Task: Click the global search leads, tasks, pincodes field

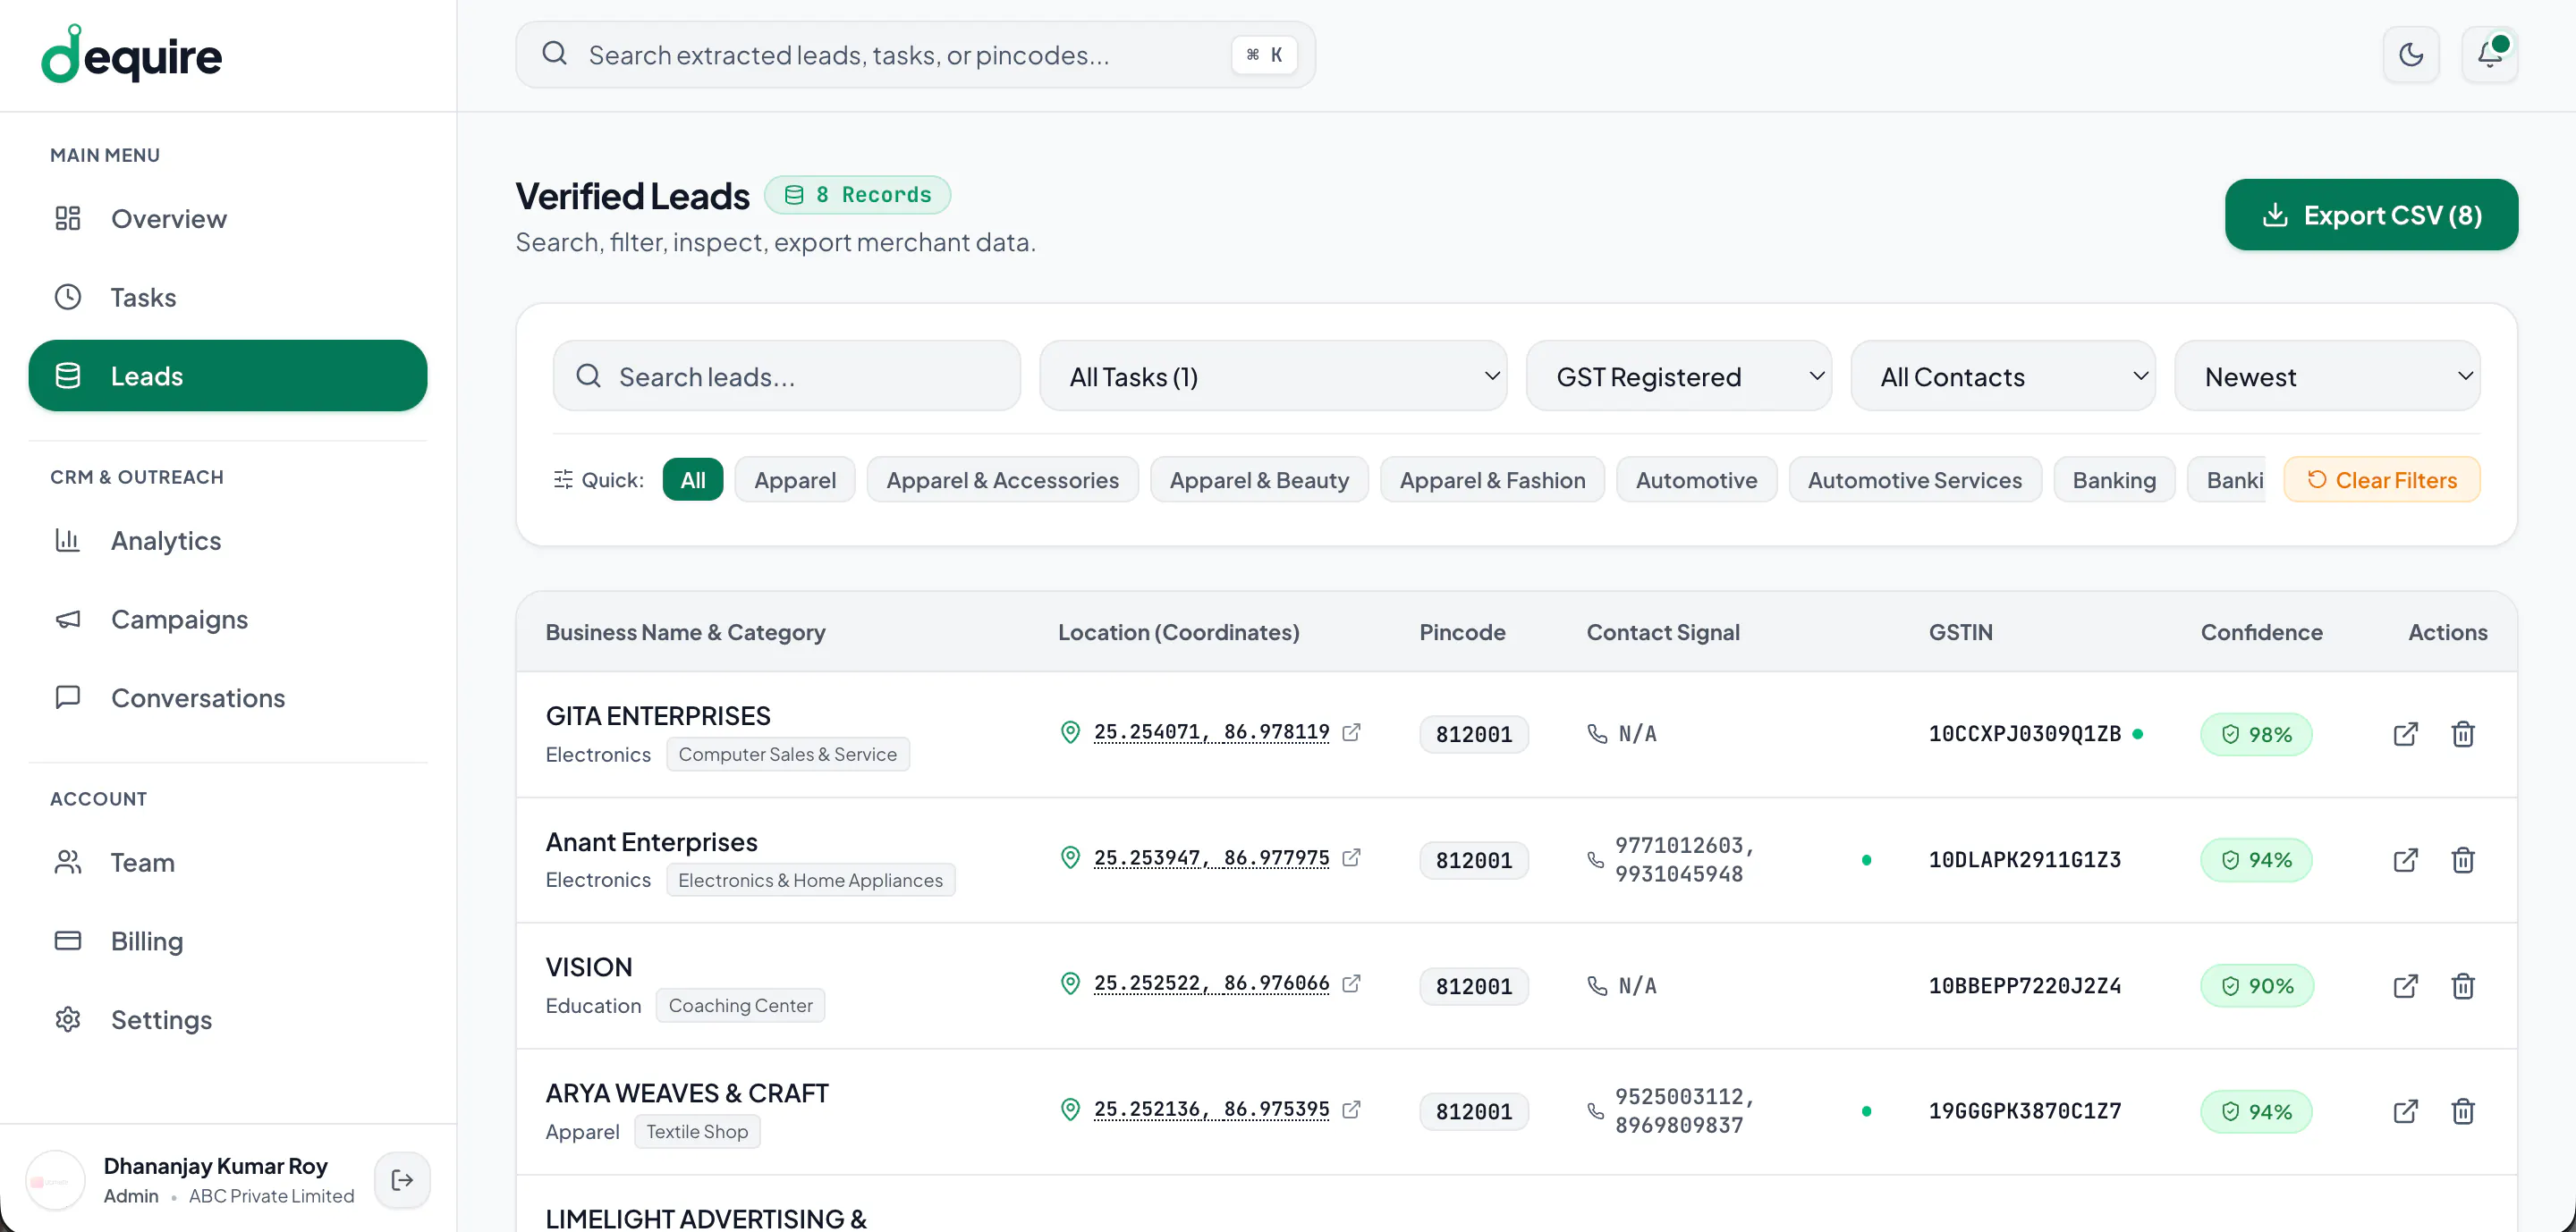Action: click(x=915, y=55)
